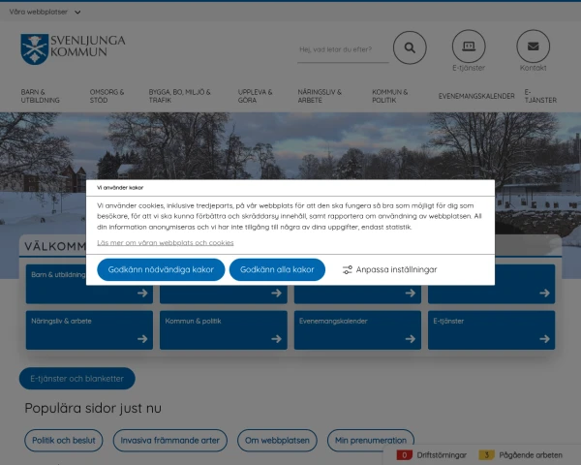This screenshot has width=581, height=465.
Task: Click the search input field
Action: 341,49
